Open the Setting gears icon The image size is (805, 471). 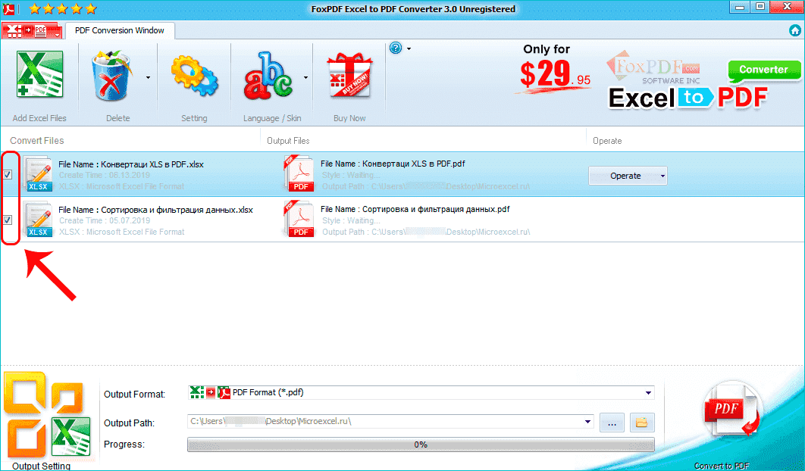[x=194, y=76]
